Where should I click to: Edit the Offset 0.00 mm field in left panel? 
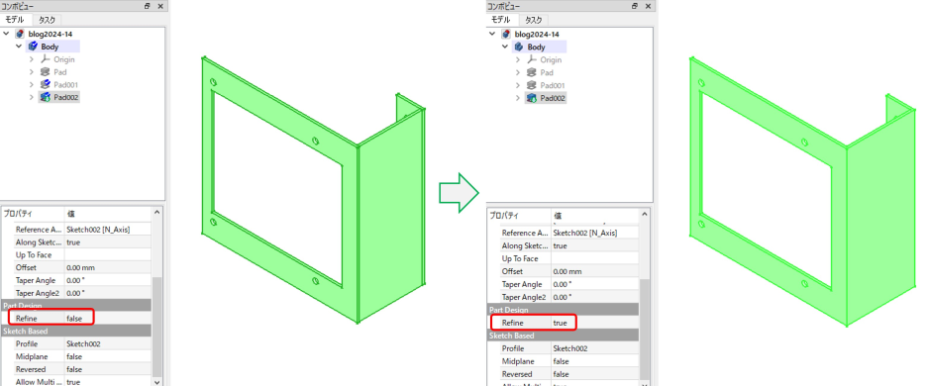[108, 267]
